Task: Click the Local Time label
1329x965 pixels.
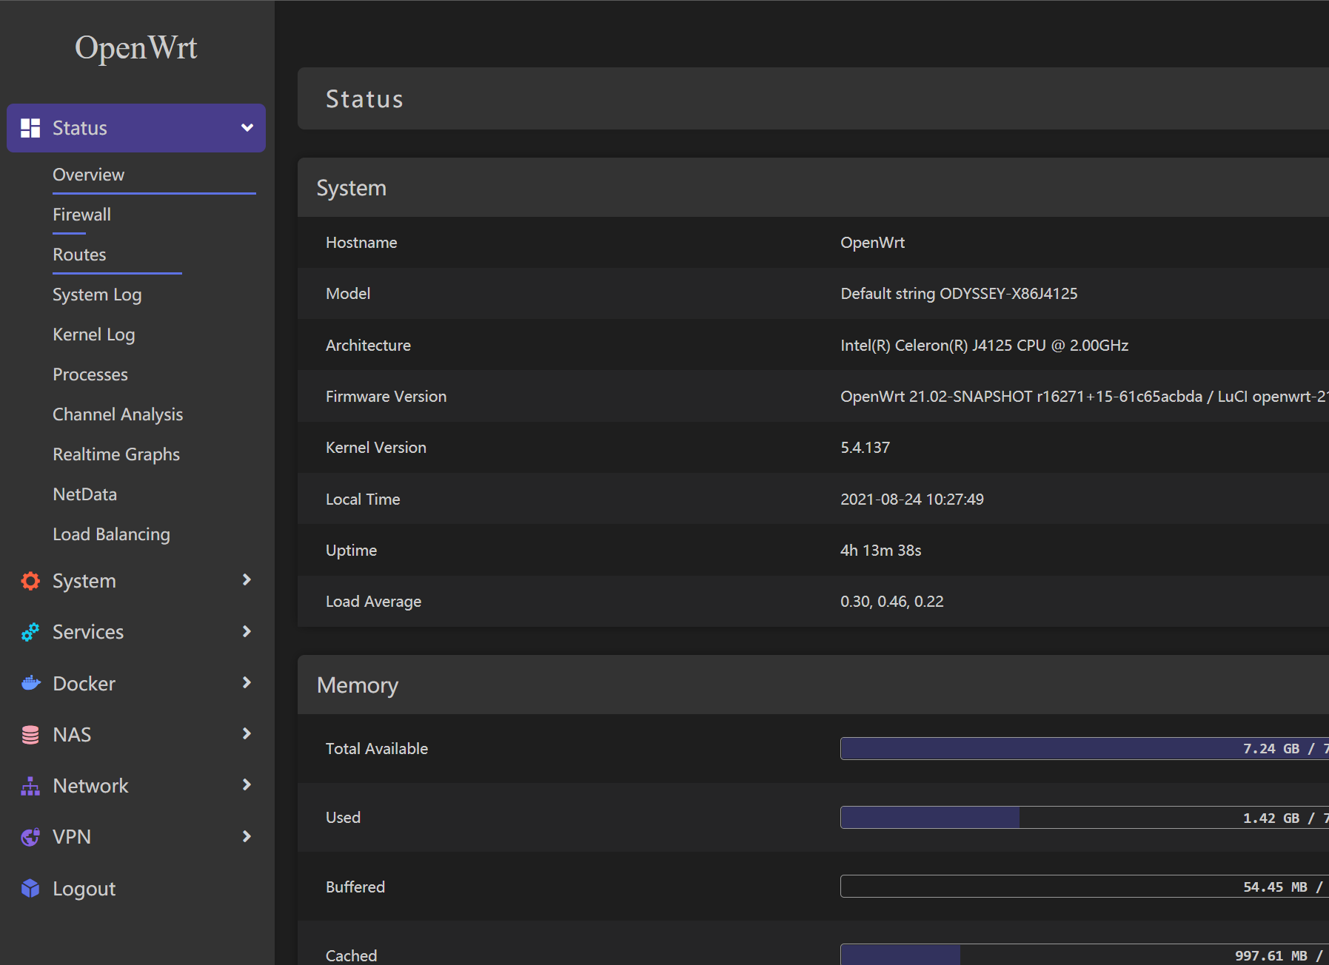Action: pos(363,500)
